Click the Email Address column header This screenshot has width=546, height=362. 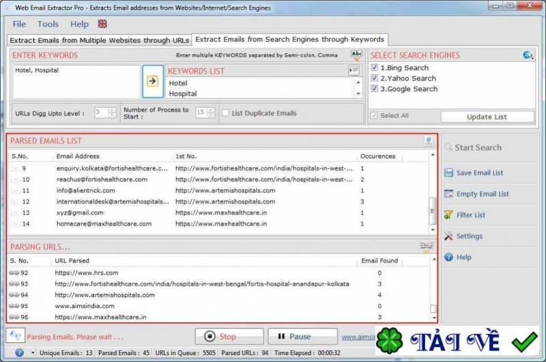[x=78, y=156]
